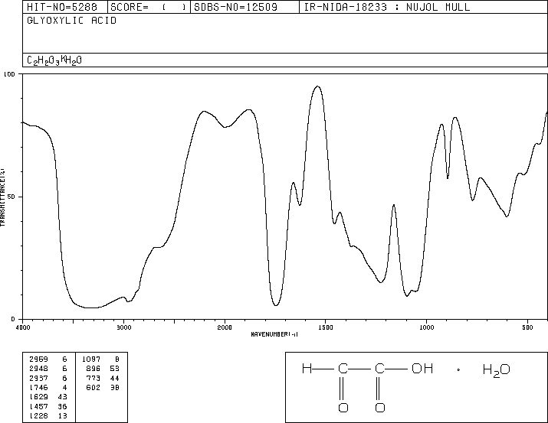Select peak table entry 773
The width and height of the screenshot is (548, 423).
(x=103, y=378)
